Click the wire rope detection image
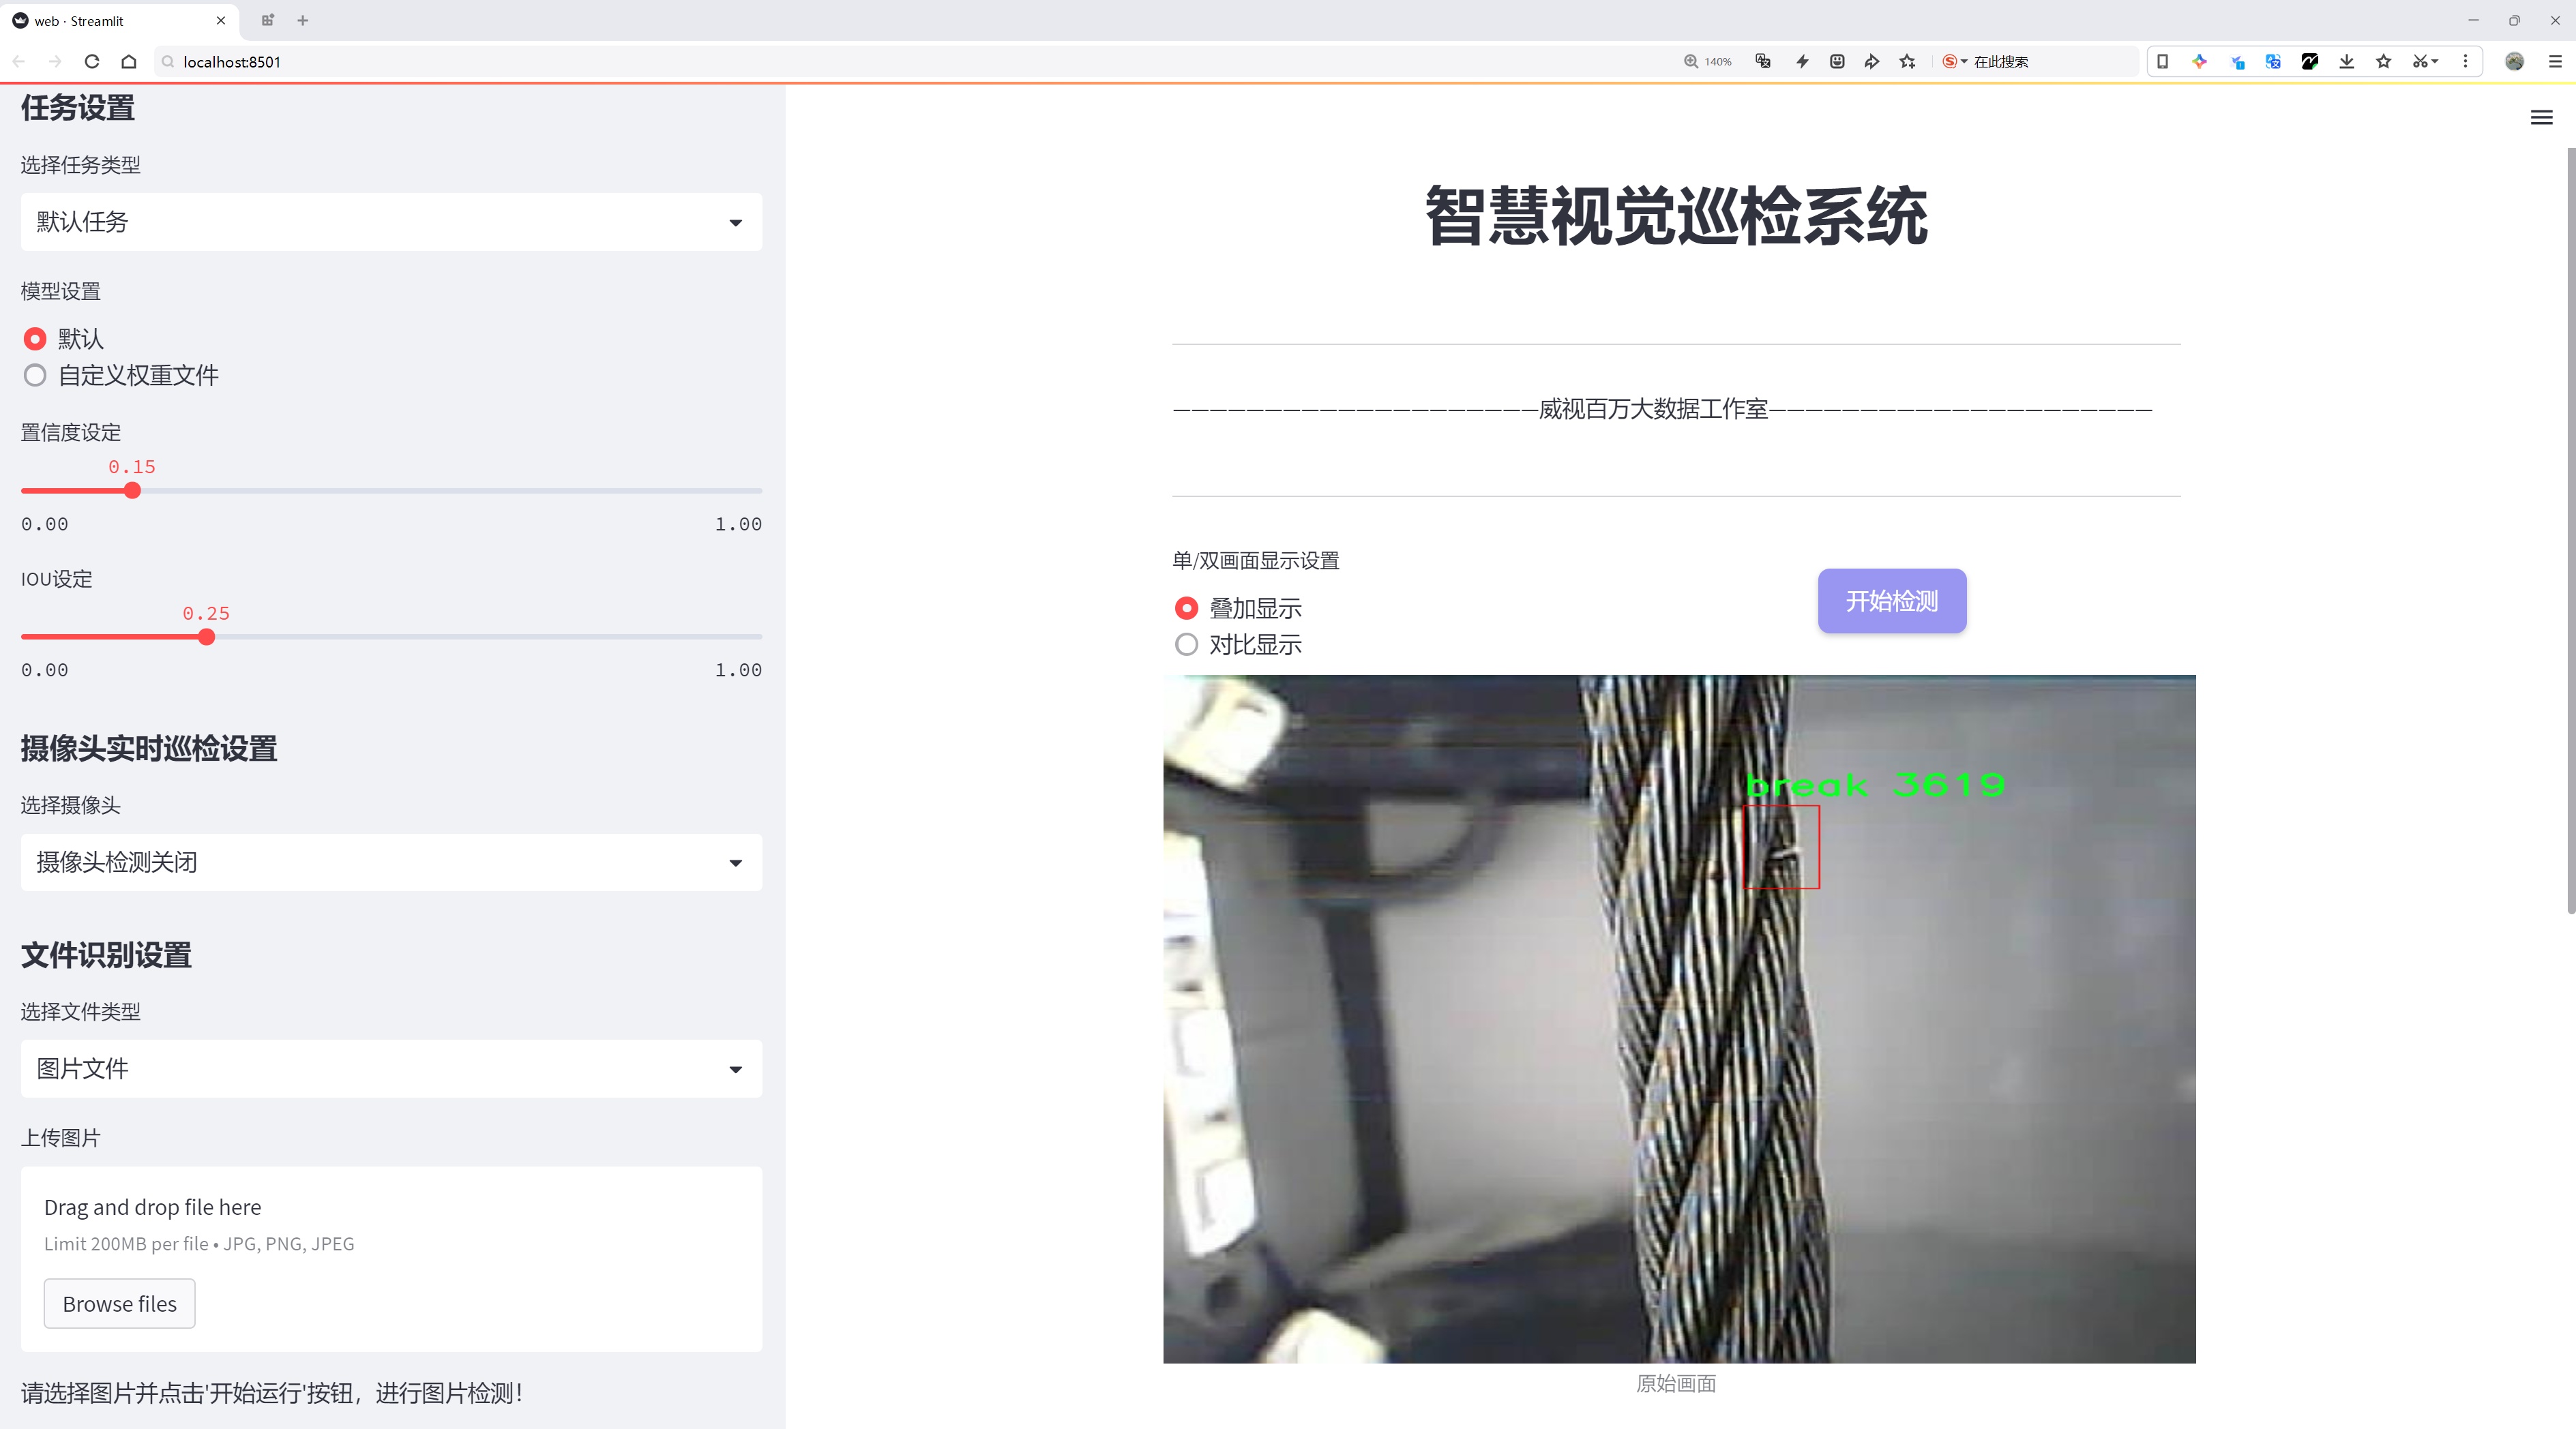The width and height of the screenshot is (2576, 1429). coord(1679,1019)
